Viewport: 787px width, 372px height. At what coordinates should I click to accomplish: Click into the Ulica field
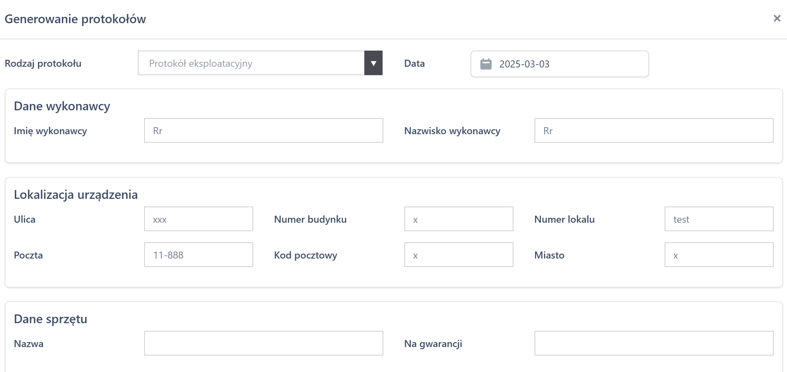point(198,219)
